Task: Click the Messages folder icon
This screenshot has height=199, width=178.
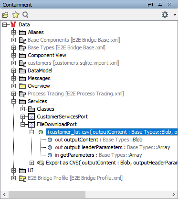Action: (22, 79)
